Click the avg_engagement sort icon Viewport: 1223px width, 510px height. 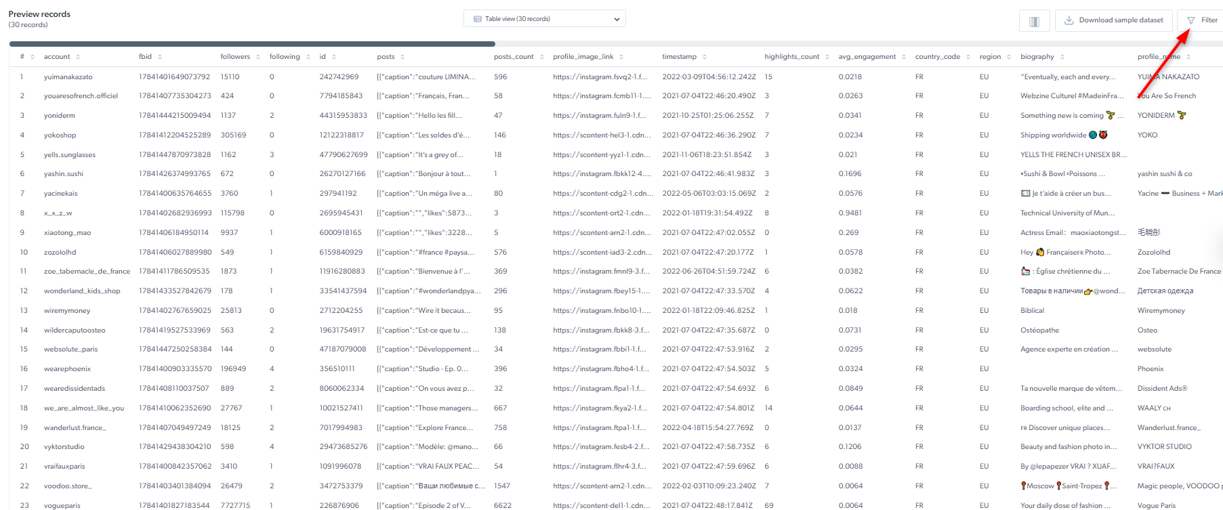coord(904,57)
